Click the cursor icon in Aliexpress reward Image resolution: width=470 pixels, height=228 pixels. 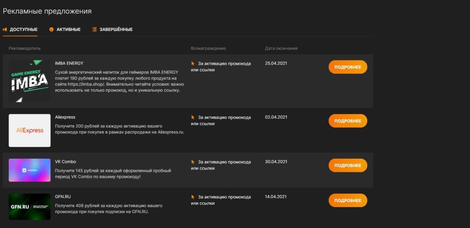point(193,118)
